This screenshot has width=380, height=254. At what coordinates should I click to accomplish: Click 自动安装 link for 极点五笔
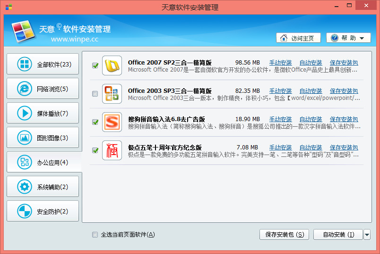pyautogui.click(x=311, y=147)
